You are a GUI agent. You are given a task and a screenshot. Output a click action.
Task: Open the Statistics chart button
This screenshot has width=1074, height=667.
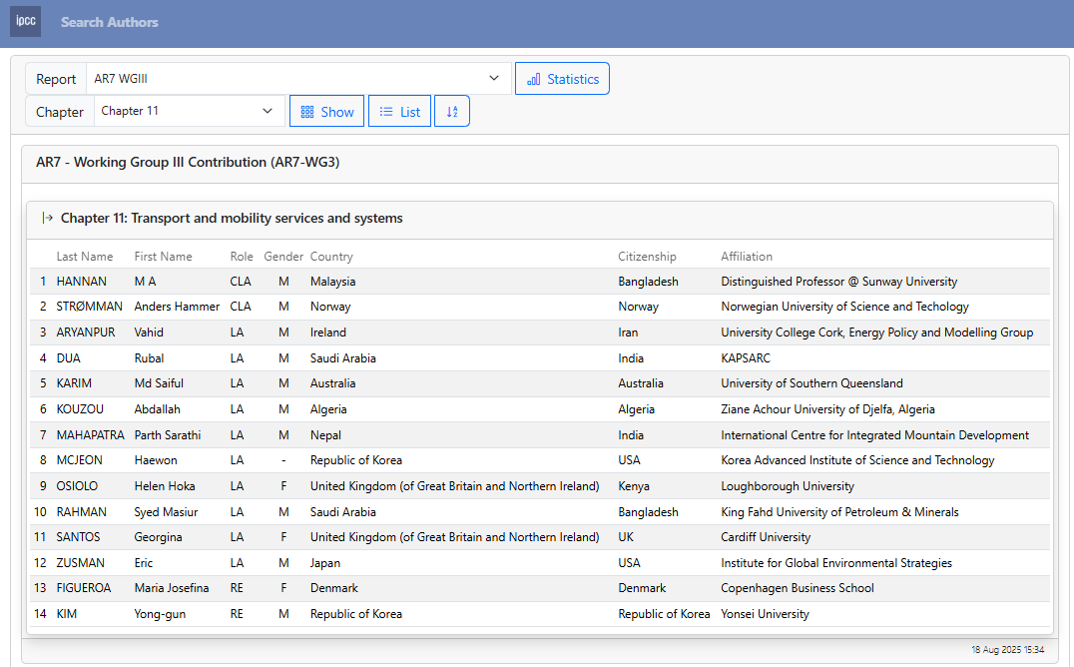point(562,79)
